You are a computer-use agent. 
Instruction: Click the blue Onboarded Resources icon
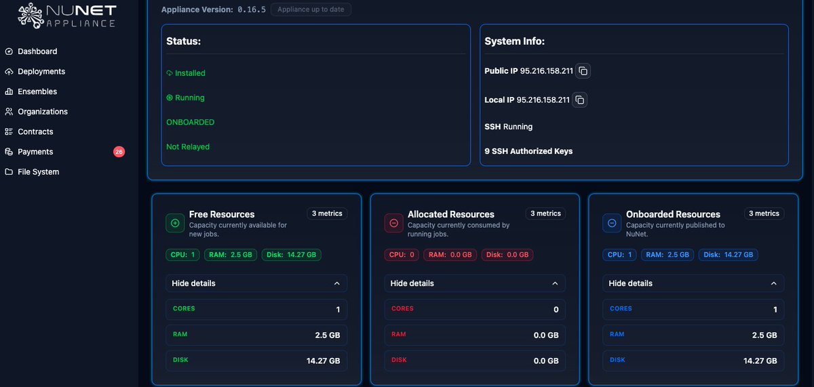(x=612, y=223)
